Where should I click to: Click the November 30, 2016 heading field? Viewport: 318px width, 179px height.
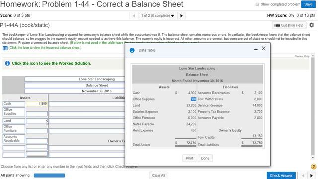[x=75, y=91]
